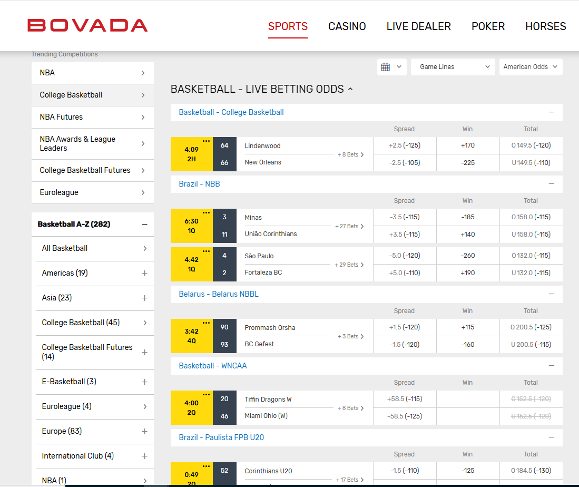The width and height of the screenshot is (579, 487).
Task: Open the Belarus - Belarus NBBL link
Action: (x=219, y=294)
